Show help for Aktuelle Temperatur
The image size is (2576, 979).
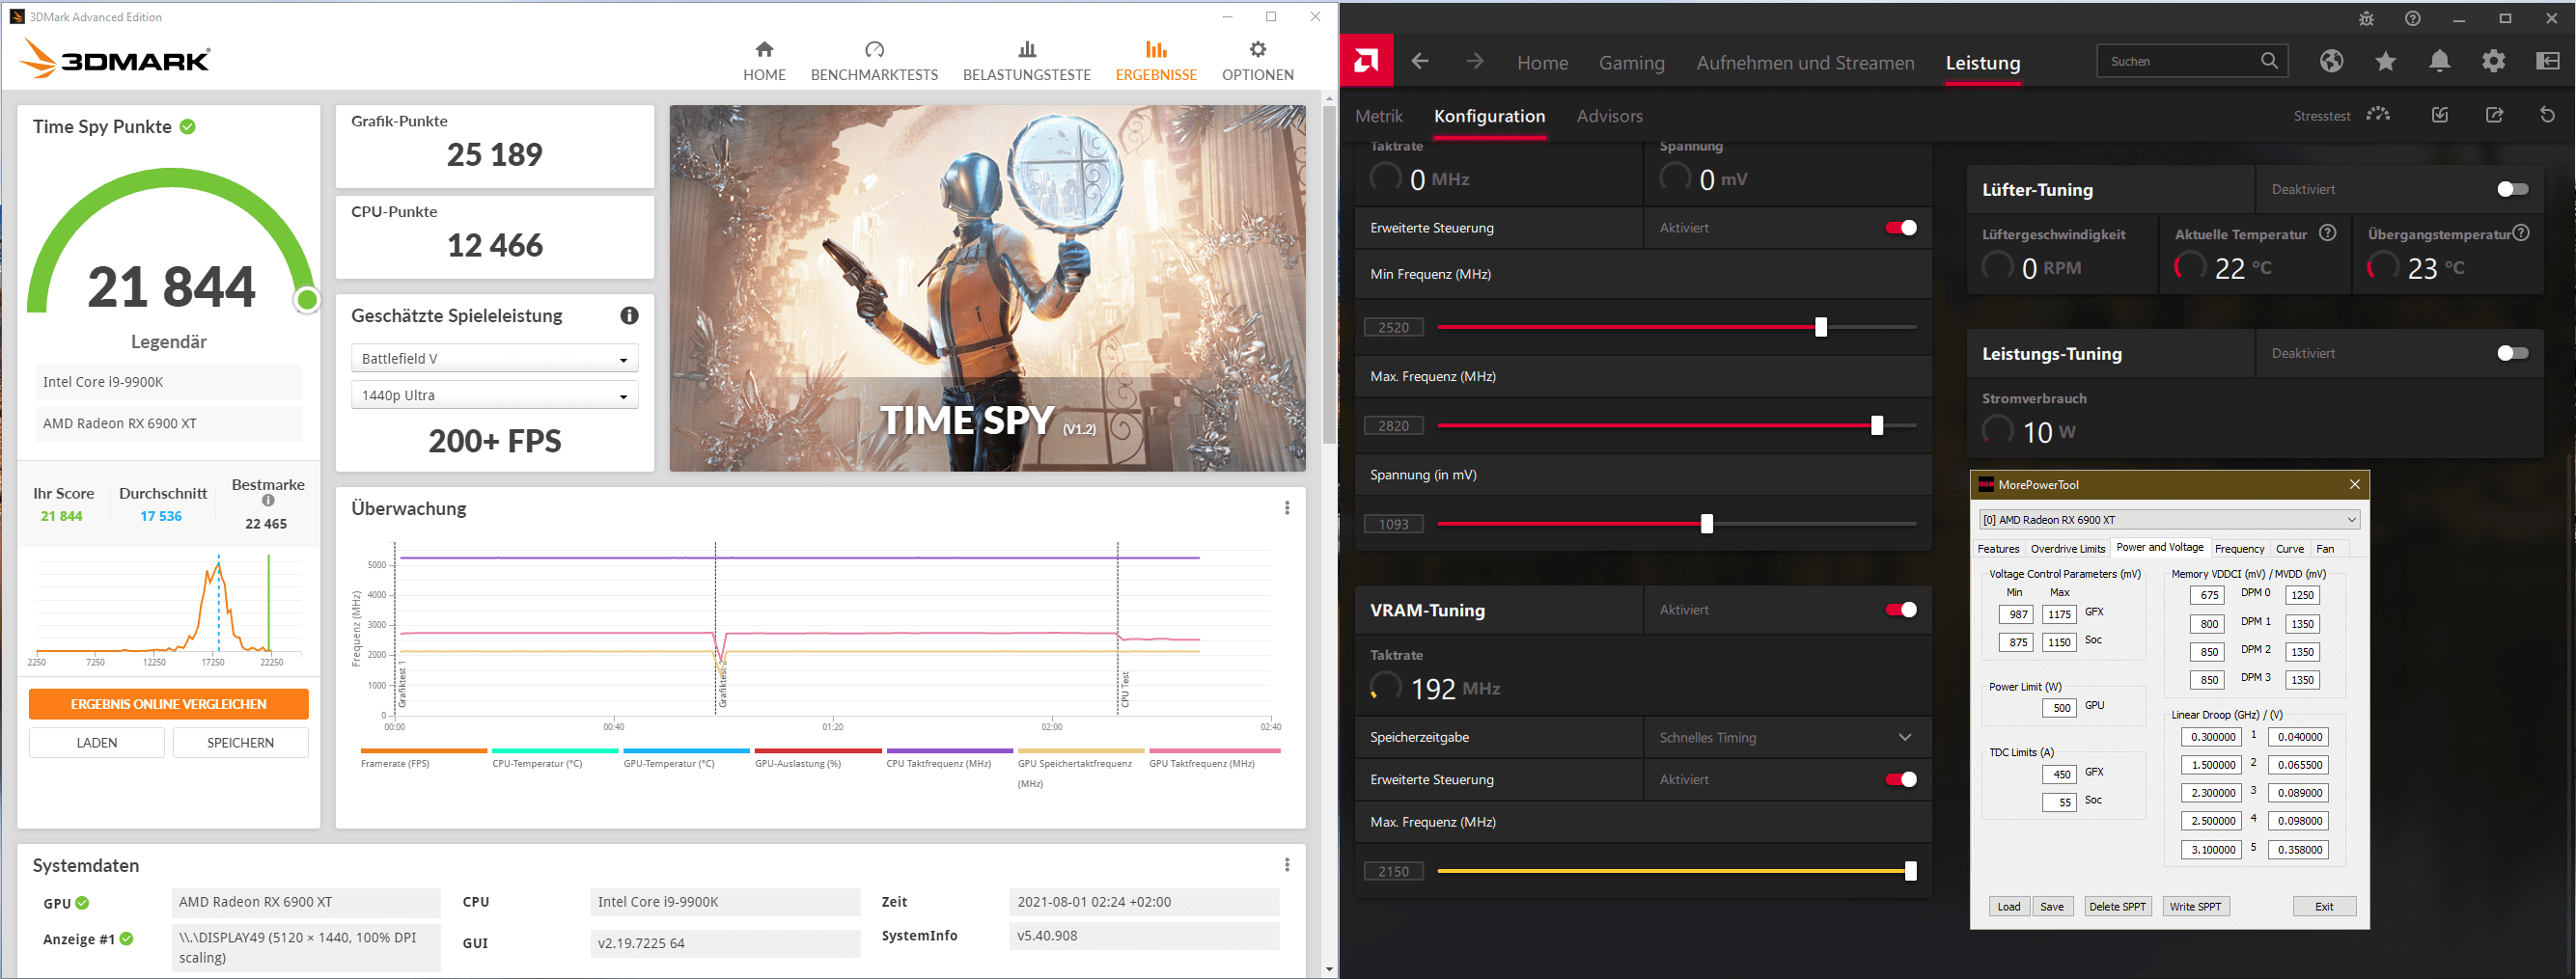2327,233
